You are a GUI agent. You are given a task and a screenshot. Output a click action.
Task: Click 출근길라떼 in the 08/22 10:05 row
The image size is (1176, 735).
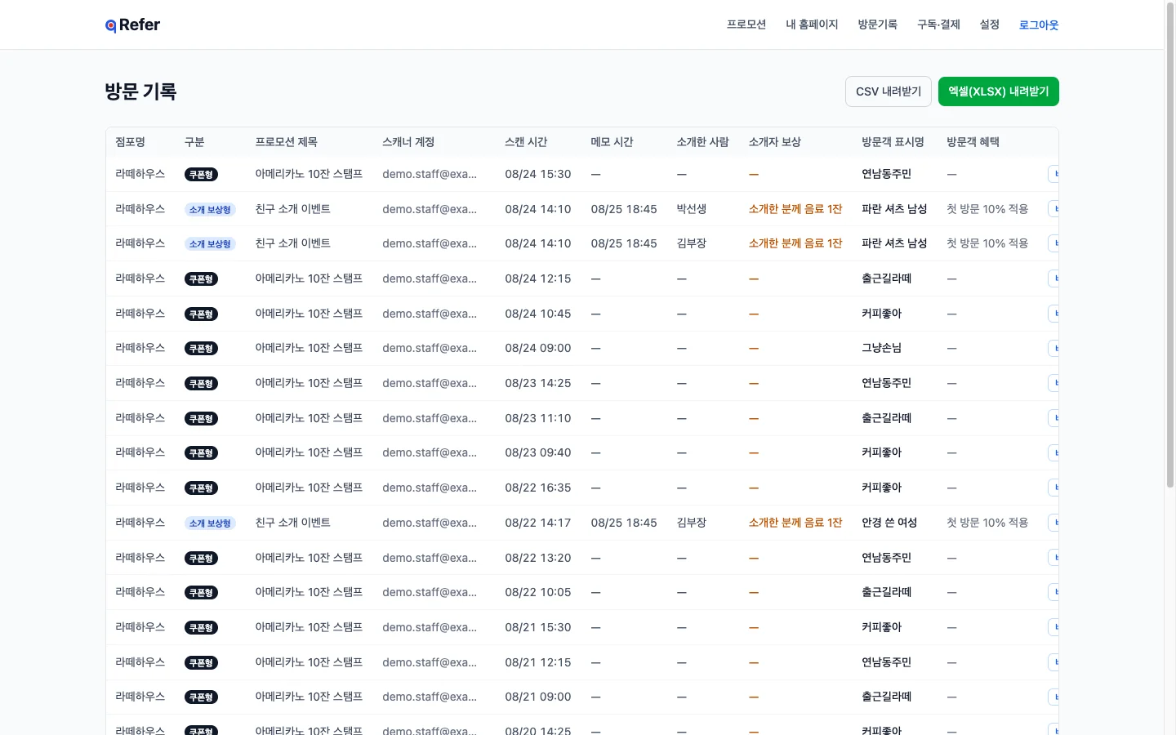tap(887, 592)
